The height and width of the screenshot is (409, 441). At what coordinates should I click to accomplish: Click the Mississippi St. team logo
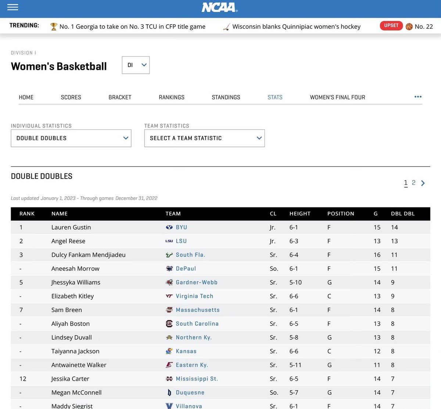click(169, 379)
